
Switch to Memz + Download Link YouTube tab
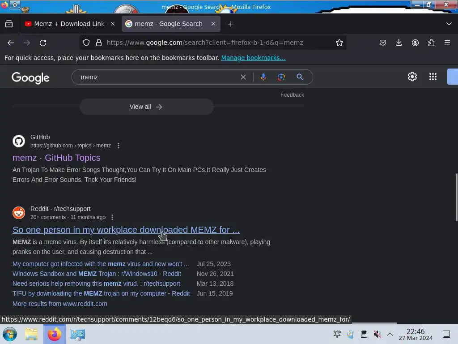click(66, 24)
